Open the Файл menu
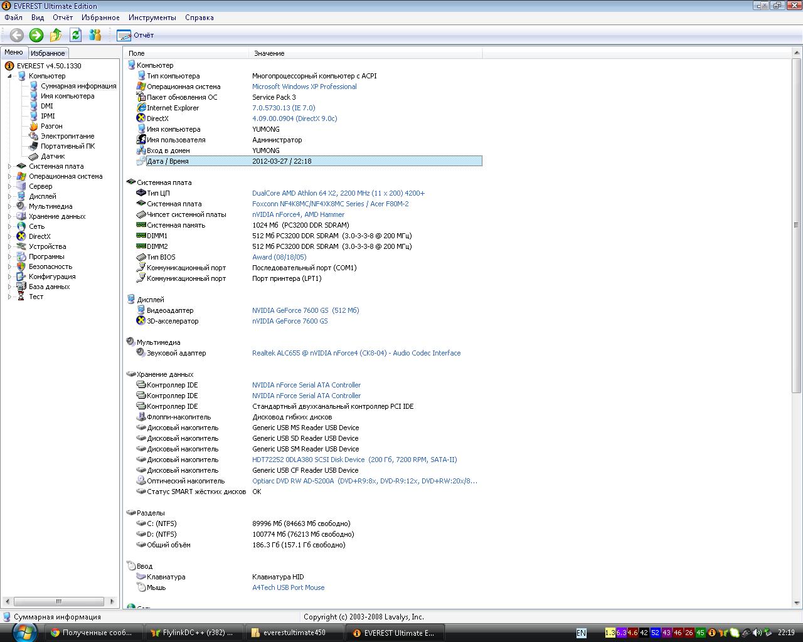 13,18
